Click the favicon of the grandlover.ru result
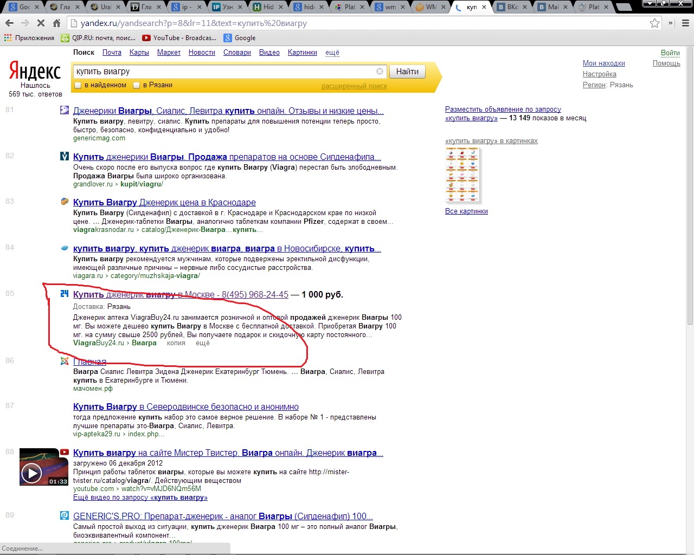Screen dimensions: 694x555 coord(65,157)
